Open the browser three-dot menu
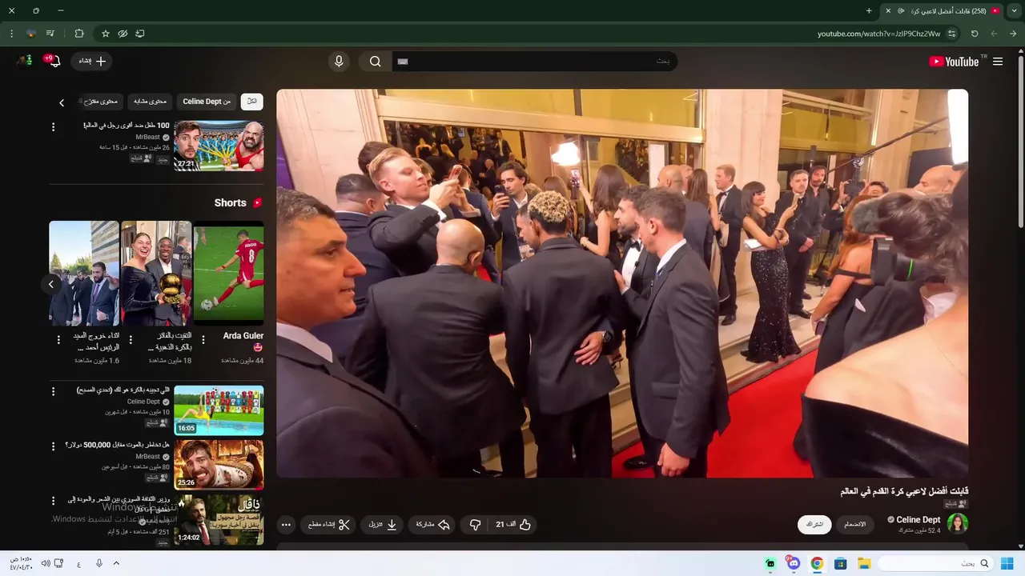Screen dimensions: 1025x576 pos(11,34)
